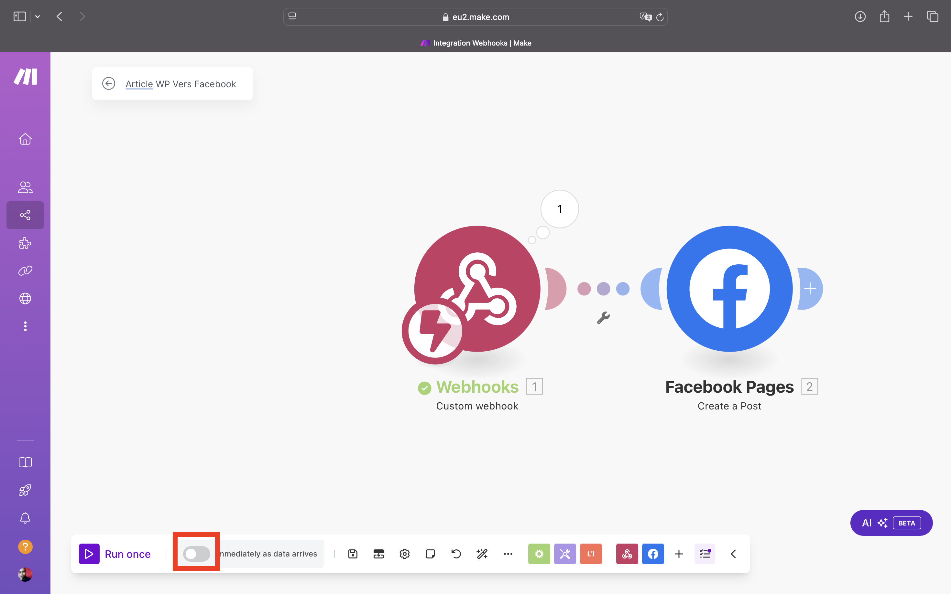Viewport: 951px width, 594px height.
Task: Save the scenario with the floppy icon
Action: click(353, 554)
